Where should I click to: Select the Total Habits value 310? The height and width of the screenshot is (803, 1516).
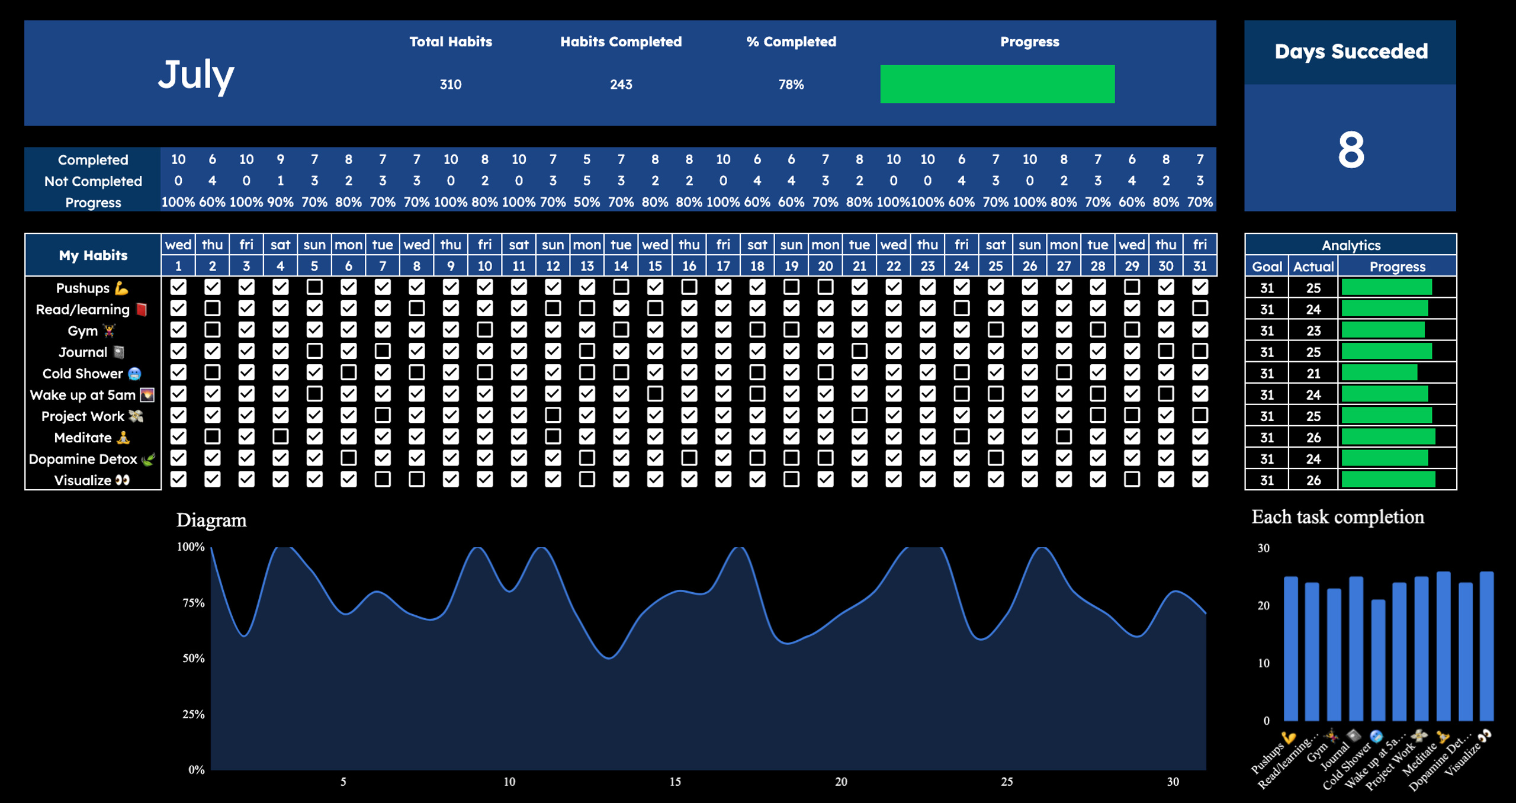(451, 85)
